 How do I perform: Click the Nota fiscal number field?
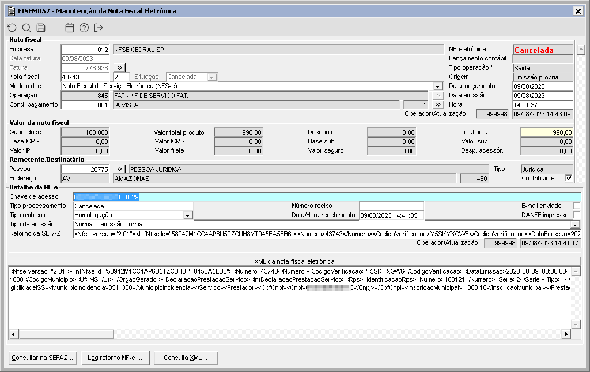(x=85, y=77)
